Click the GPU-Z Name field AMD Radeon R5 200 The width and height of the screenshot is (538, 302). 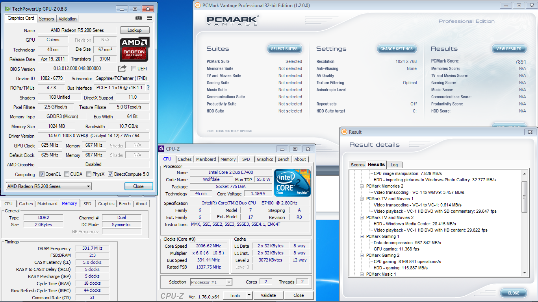(77, 30)
